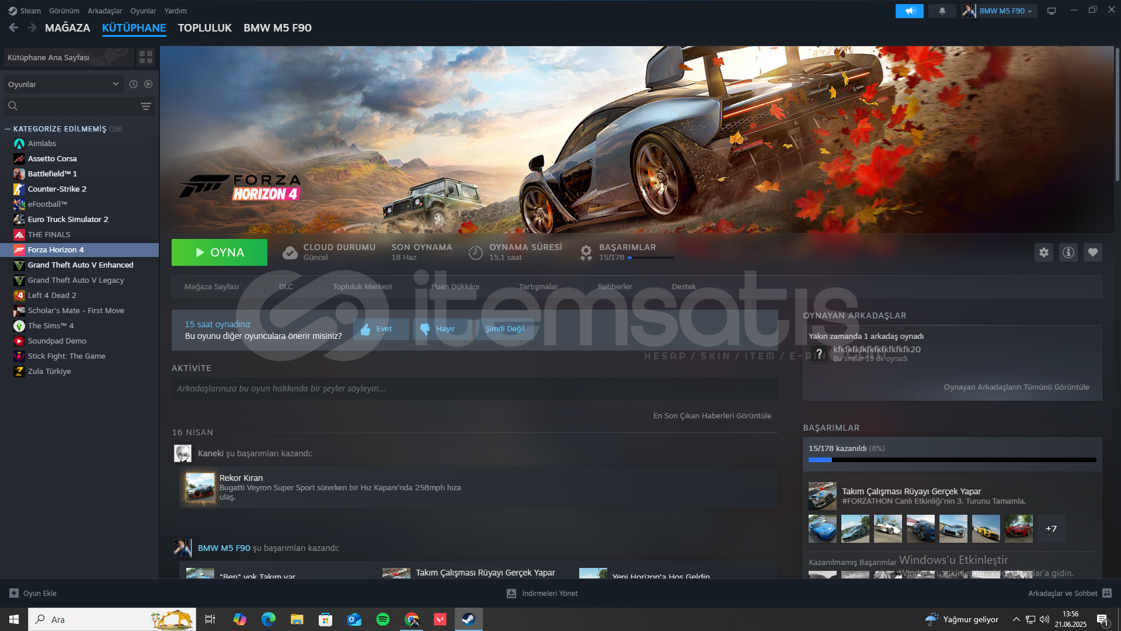Click the Left 4 Dead 2 icon

(19, 296)
